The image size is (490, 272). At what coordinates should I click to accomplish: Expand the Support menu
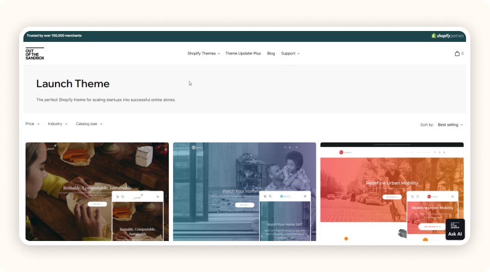[x=290, y=53]
